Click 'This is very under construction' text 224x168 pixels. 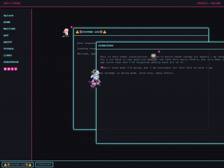pyautogui.click(x=124, y=57)
